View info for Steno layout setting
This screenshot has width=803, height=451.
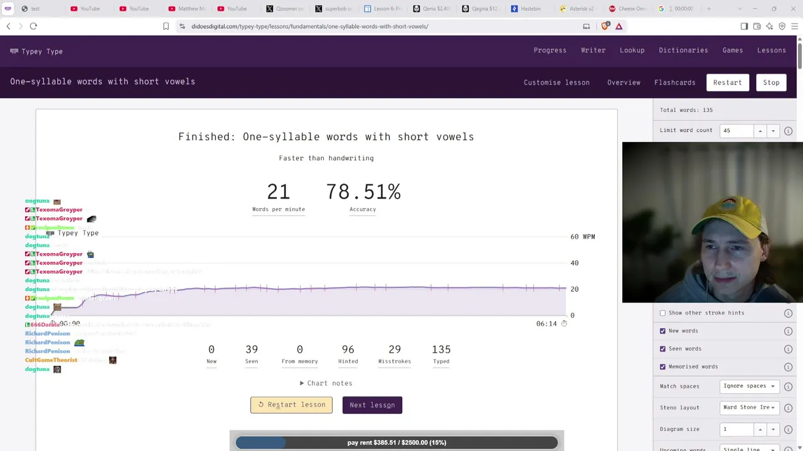click(788, 408)
